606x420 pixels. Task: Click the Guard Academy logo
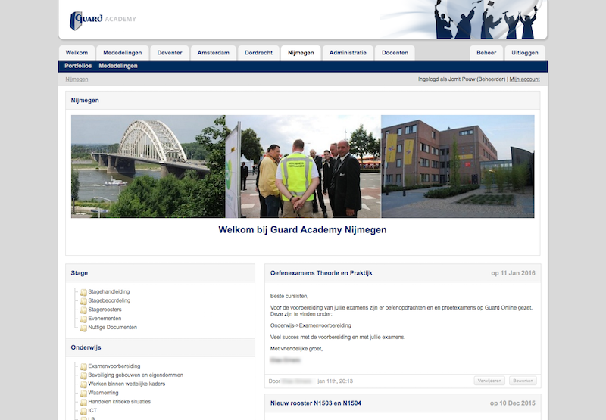pos(103,20)
